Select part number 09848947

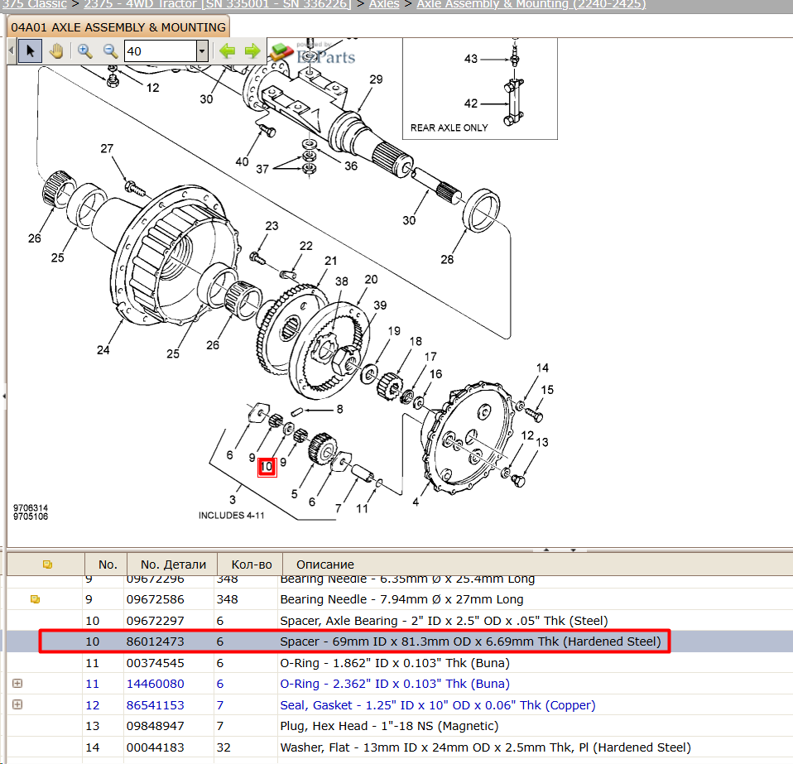tap(156, 726)
